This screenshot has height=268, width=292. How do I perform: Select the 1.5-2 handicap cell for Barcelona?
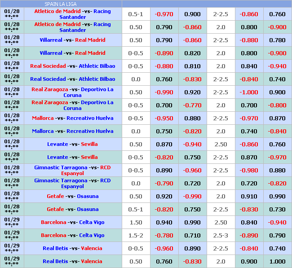tap(136, 235)
